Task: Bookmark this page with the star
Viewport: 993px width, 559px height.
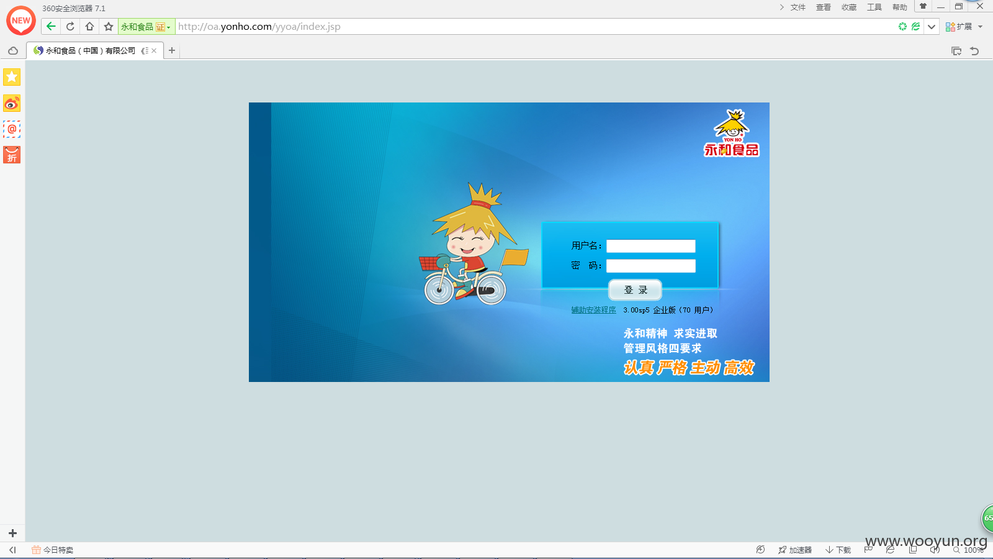Action: [x=109, y=26]
